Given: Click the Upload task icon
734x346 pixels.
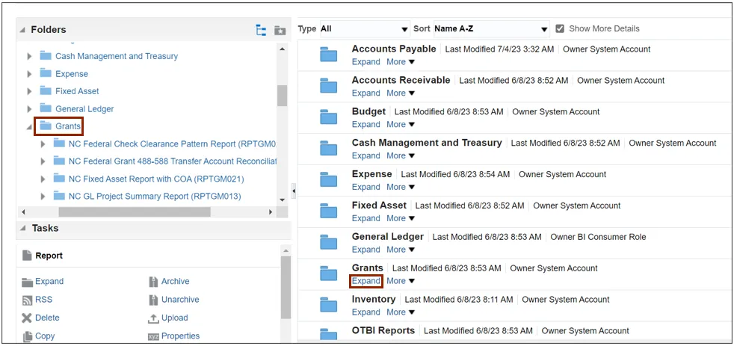Looking at the screenshot, I should pos(154,318).
